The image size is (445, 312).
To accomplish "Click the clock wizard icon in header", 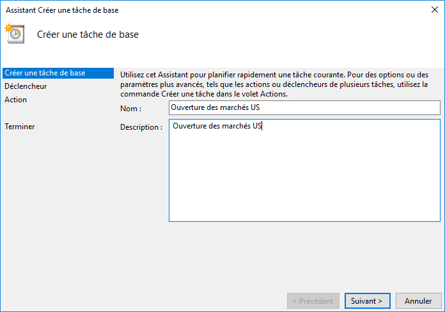I will pos(15,34).
